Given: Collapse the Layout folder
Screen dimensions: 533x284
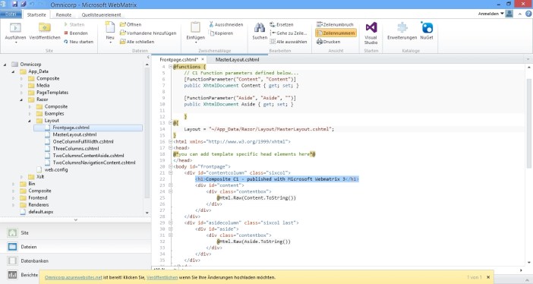Looking at the screenshot, I should [x=30, y=121].
